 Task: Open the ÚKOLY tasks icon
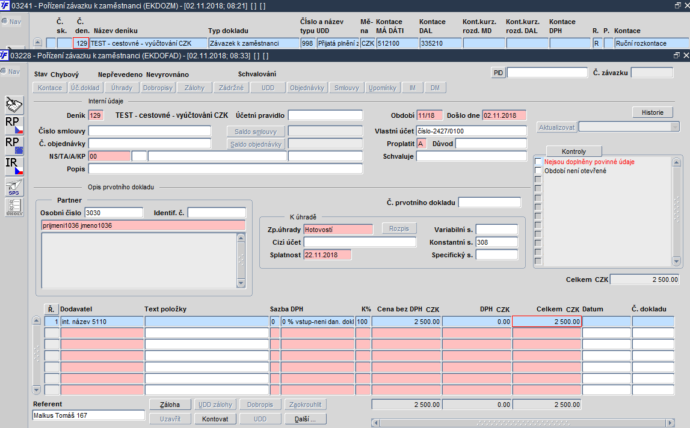point(14,207)
